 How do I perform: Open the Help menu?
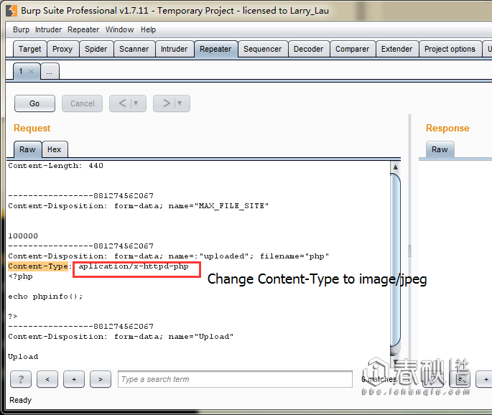click(x=148, y=29)
